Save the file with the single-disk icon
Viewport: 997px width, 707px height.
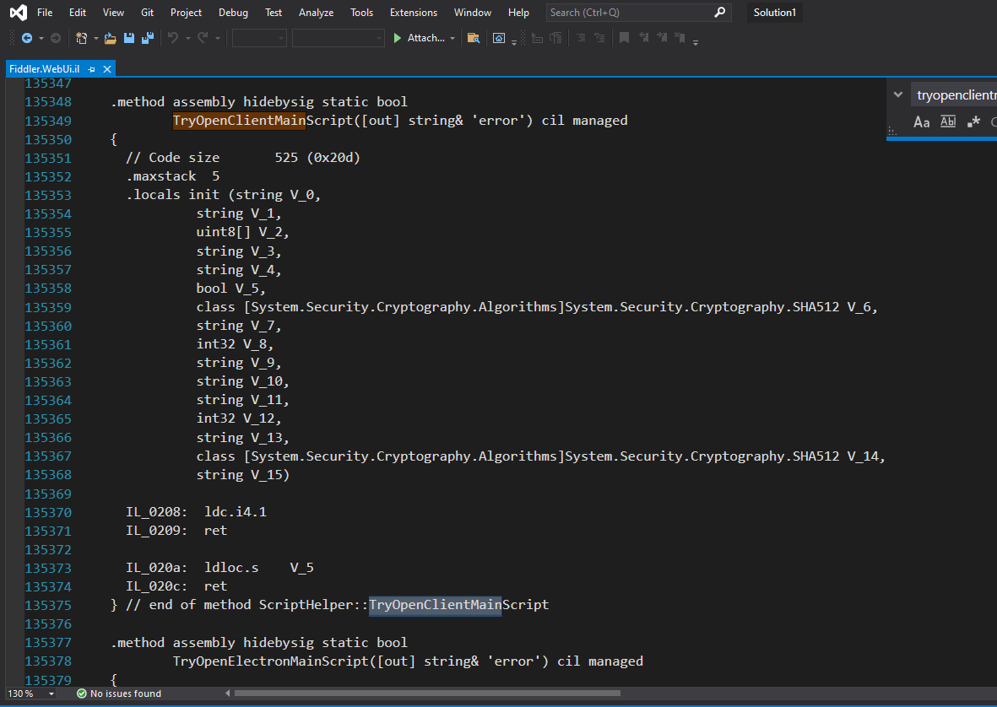click(129, 38)
